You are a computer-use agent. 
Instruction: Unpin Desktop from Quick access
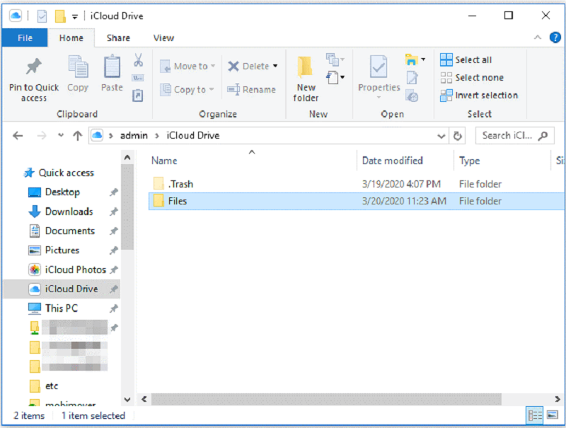pos(112,192)
